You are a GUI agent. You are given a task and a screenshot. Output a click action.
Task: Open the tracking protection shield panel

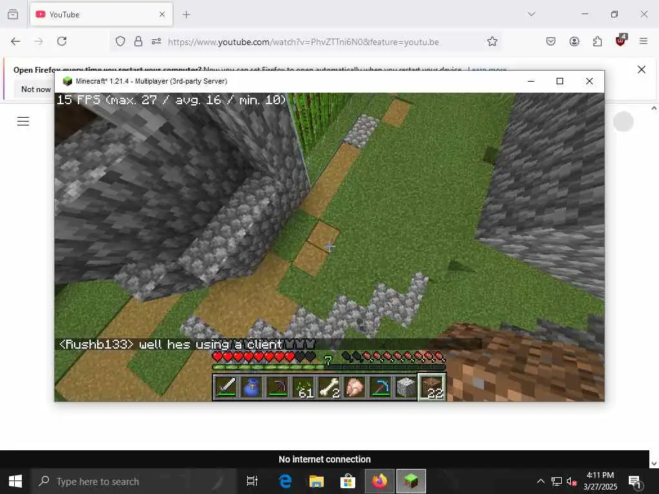click(x=120, y=41)
